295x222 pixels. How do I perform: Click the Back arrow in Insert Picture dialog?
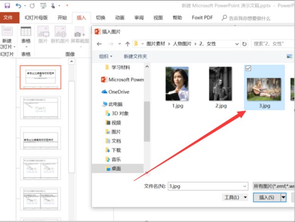point(100,44)
